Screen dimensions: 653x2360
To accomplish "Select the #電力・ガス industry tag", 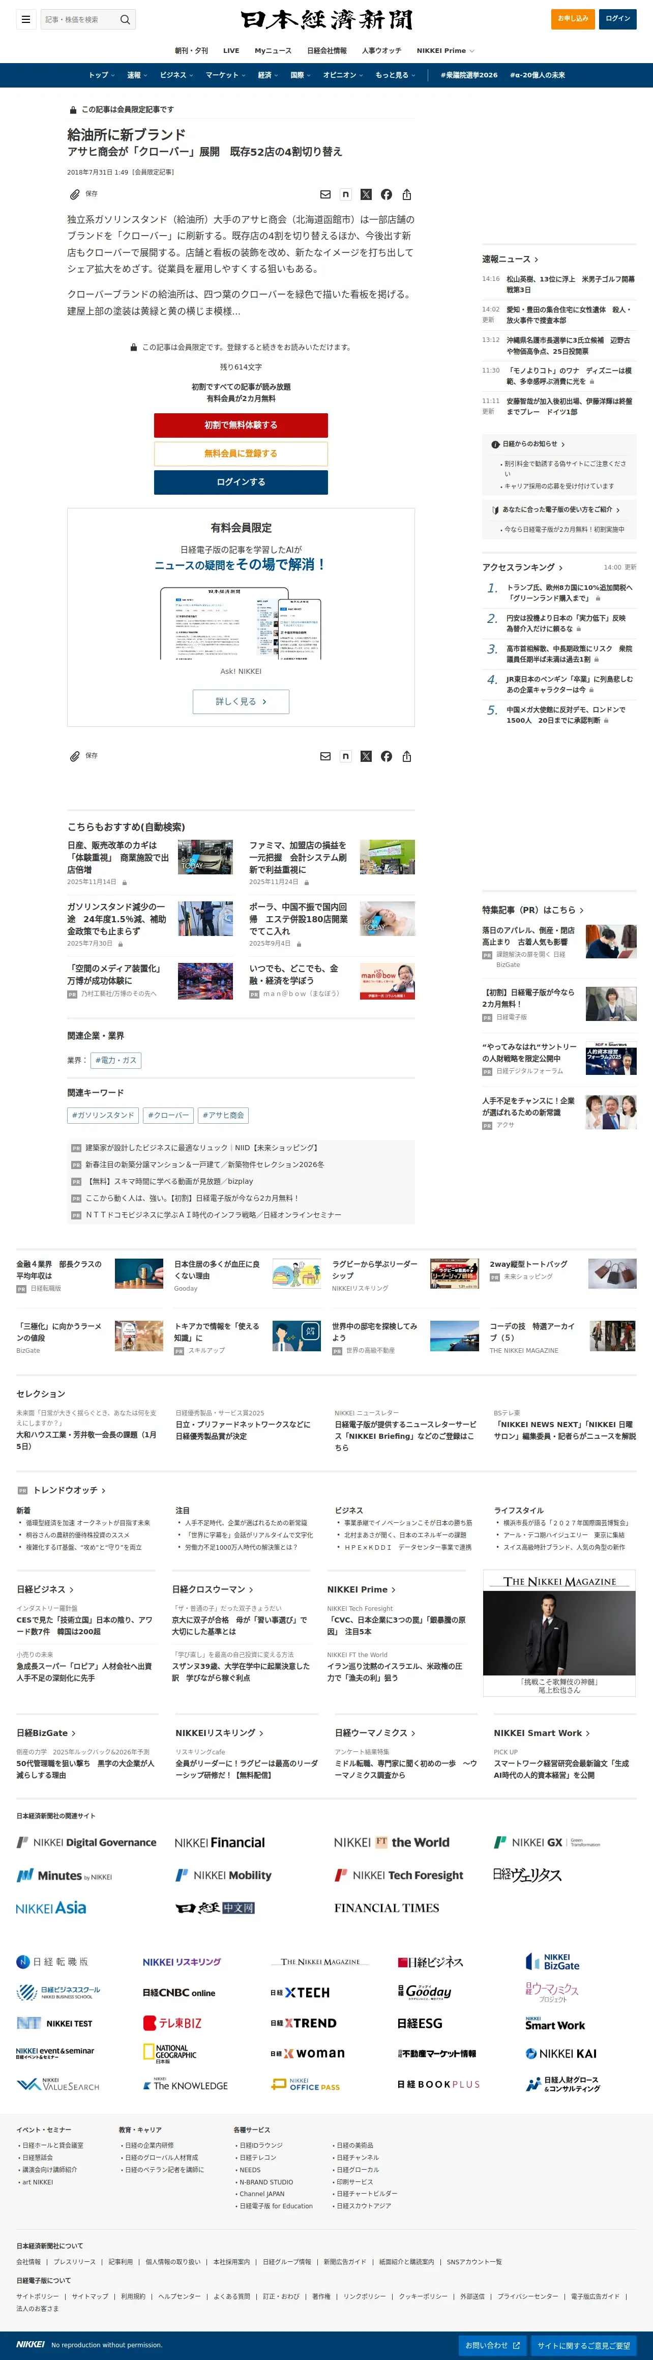I will [x=115, y=1060].
